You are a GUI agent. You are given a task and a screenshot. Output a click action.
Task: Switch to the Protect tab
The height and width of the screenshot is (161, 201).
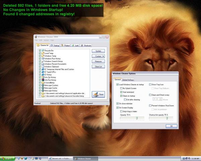(x=66, y=46)
